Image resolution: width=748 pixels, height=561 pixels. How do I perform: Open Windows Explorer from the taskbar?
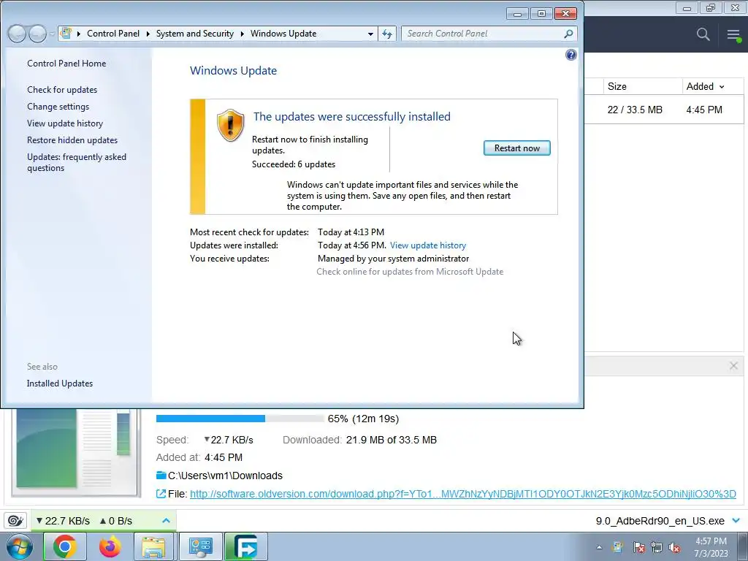153,546
